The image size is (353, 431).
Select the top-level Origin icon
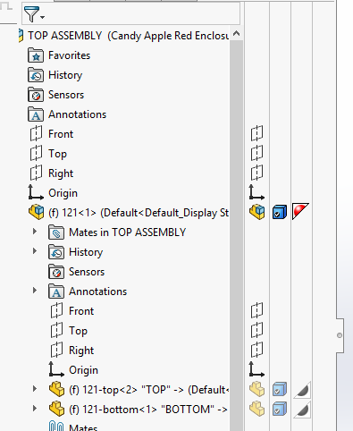coord(36,192)
